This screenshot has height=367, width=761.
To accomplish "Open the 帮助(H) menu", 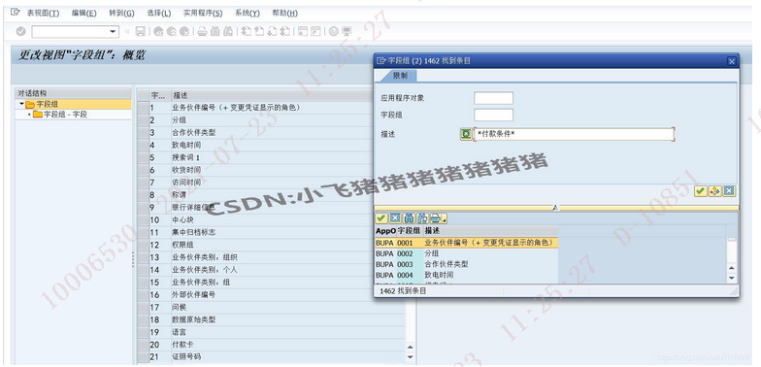I will (285, 14).
